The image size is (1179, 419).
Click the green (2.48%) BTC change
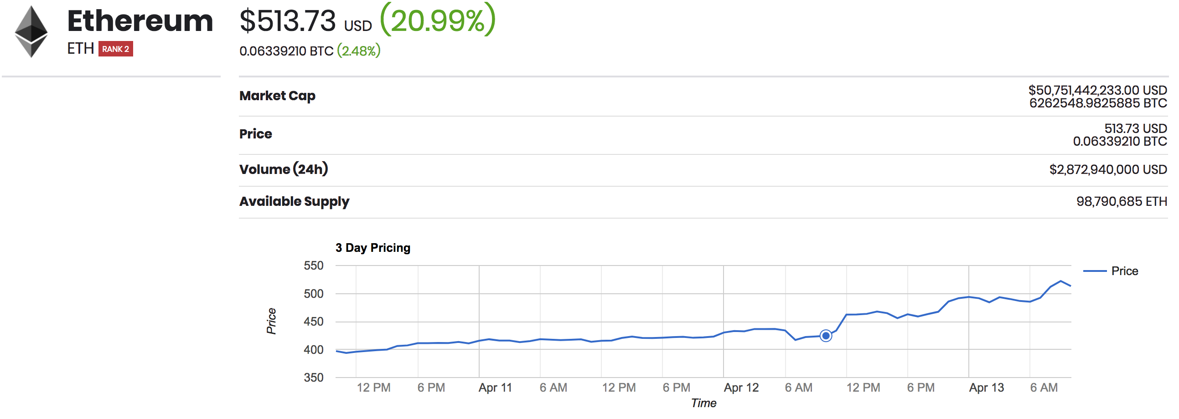359,51
